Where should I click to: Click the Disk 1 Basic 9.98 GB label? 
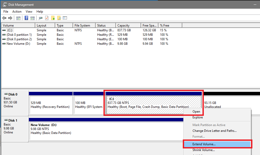15,129
